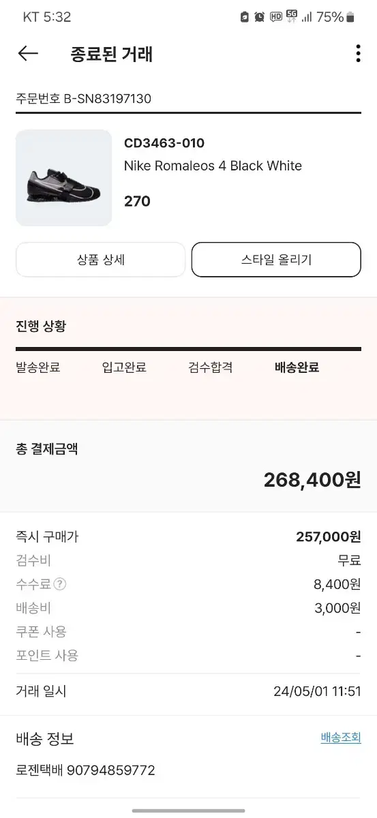377x818 pixels.
Task: Open the three-dot more options menu
Action: (x=358, y=54)
